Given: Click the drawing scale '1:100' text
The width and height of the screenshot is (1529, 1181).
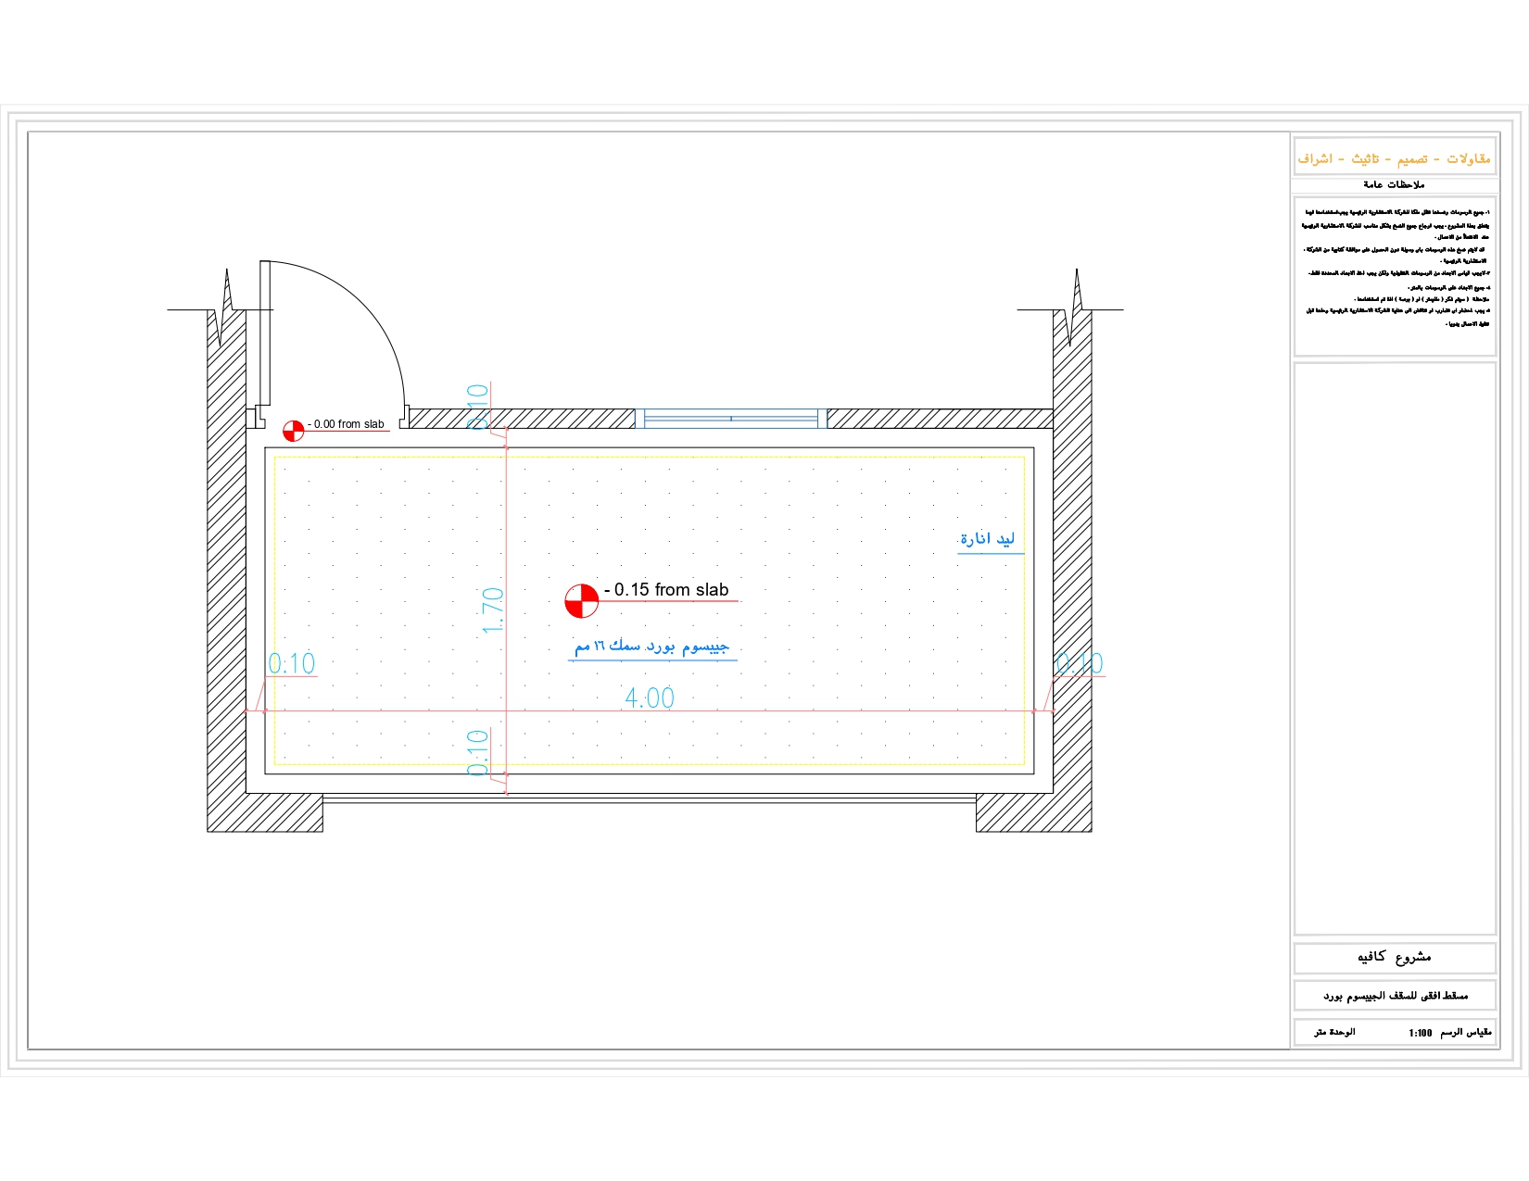Looking at the screenshot, I should coord(1421,1033).
